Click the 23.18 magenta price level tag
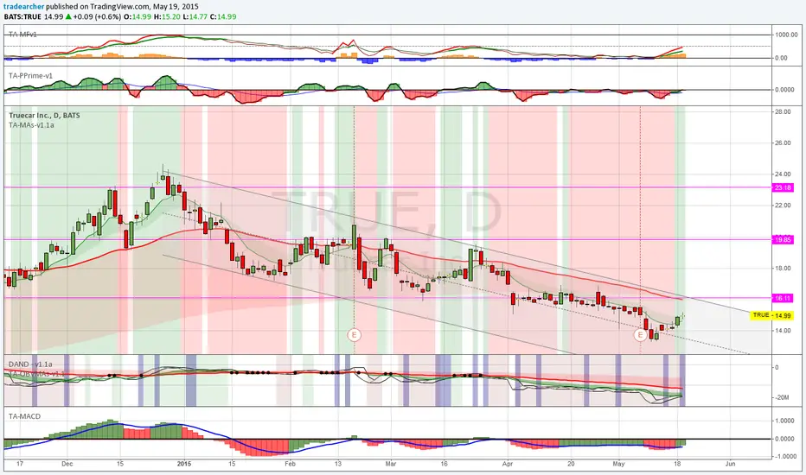The width and height of the screenshot is (806, 475). coord(783,188)
